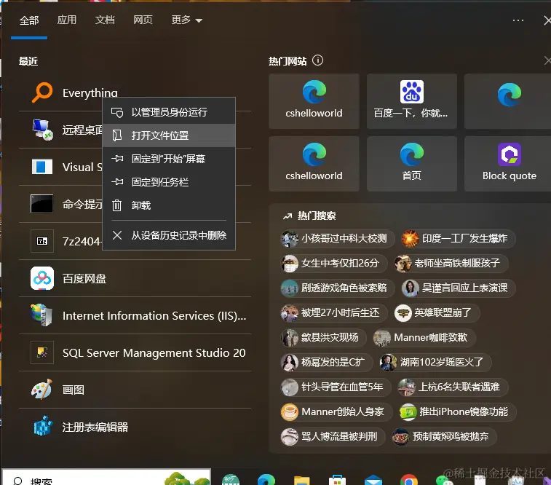Select 打开文件位置 from the context menu

click(x=169, y=135)
